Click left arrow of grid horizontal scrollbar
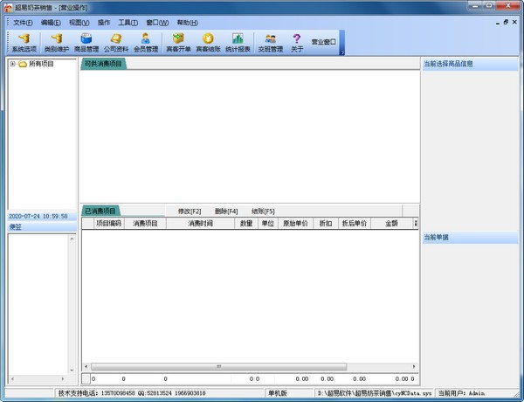Viewport: 524px width, 402px height. pyautogui.click(x=86, y=367)
